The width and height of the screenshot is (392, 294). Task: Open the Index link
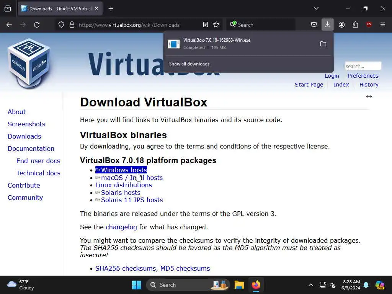341,85
